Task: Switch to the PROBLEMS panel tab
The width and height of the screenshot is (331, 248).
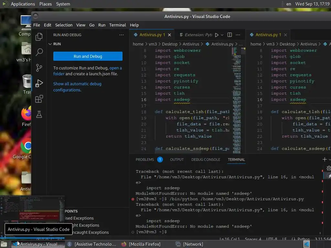Action: tap(145, 160)
